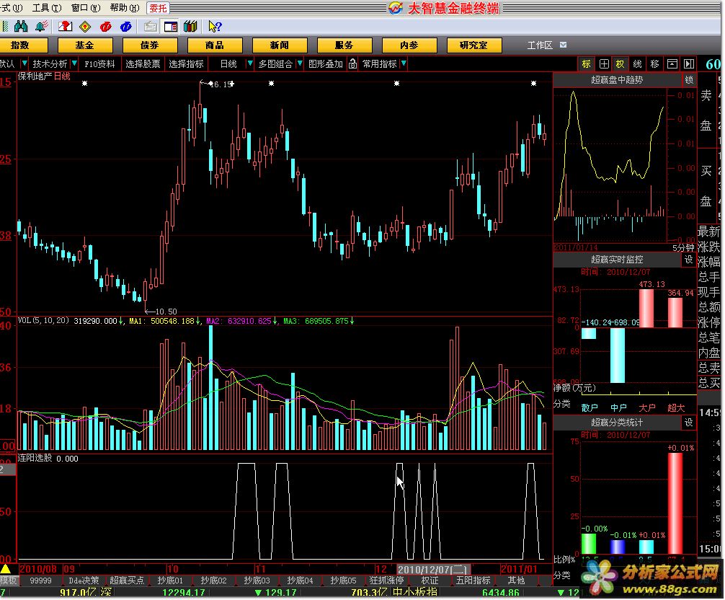This screenshot has height=600, width=725.
Task: Click the blue round info icon
Action: point(126,27)
